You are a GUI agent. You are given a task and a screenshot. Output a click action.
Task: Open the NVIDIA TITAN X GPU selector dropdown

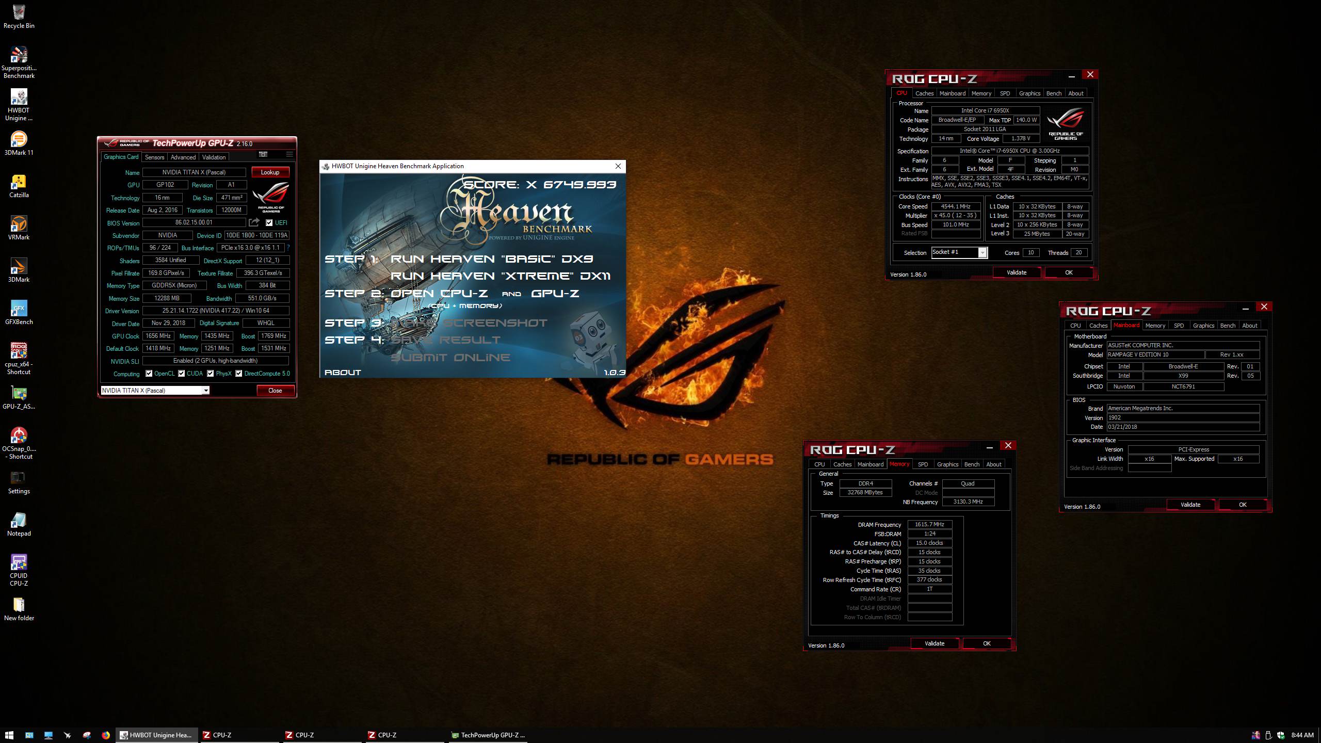155,391
